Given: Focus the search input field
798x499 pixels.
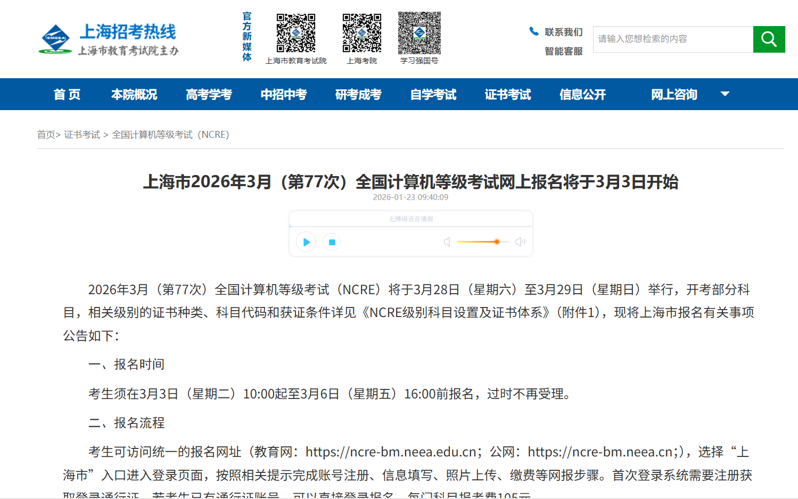Looking at the screenshot, I should (673, 39).
